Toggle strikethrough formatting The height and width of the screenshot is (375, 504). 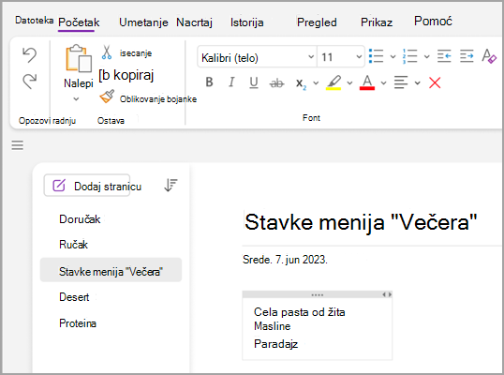point(276,83)
